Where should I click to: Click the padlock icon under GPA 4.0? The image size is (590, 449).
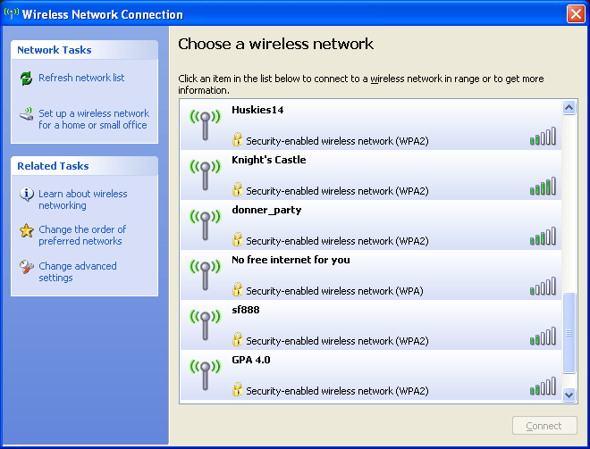click(238, 389)
